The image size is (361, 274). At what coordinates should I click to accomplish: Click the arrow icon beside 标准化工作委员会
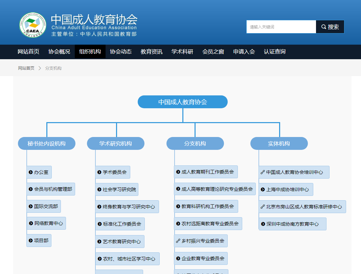(x=100, y=224)
